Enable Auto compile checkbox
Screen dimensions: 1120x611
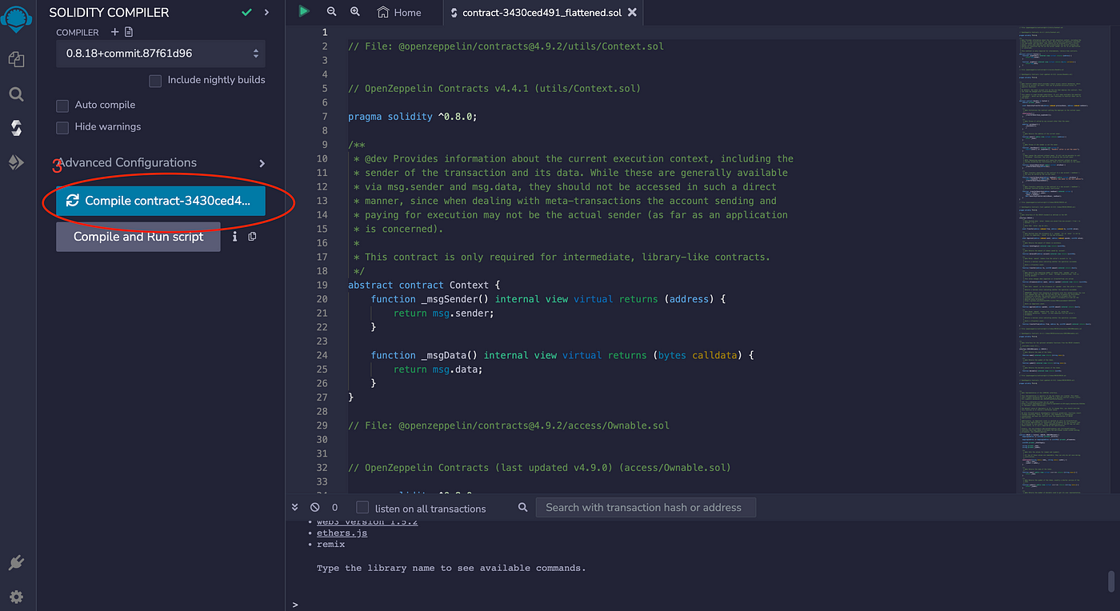(62, 106)
